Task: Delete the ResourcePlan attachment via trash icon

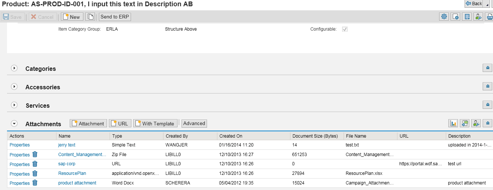Action: [35, 173]
